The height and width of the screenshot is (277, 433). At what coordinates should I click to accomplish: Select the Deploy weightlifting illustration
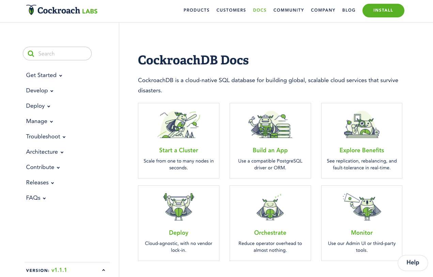179,206
